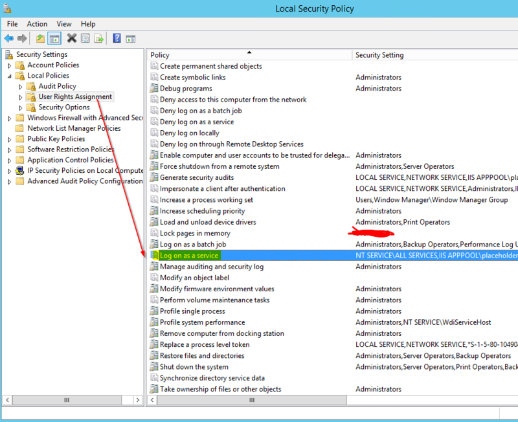Select the Deny log on locally policy
Screen dimensions: 518x422
190,133
